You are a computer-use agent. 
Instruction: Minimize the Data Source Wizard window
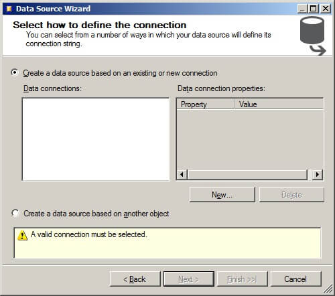302,9
